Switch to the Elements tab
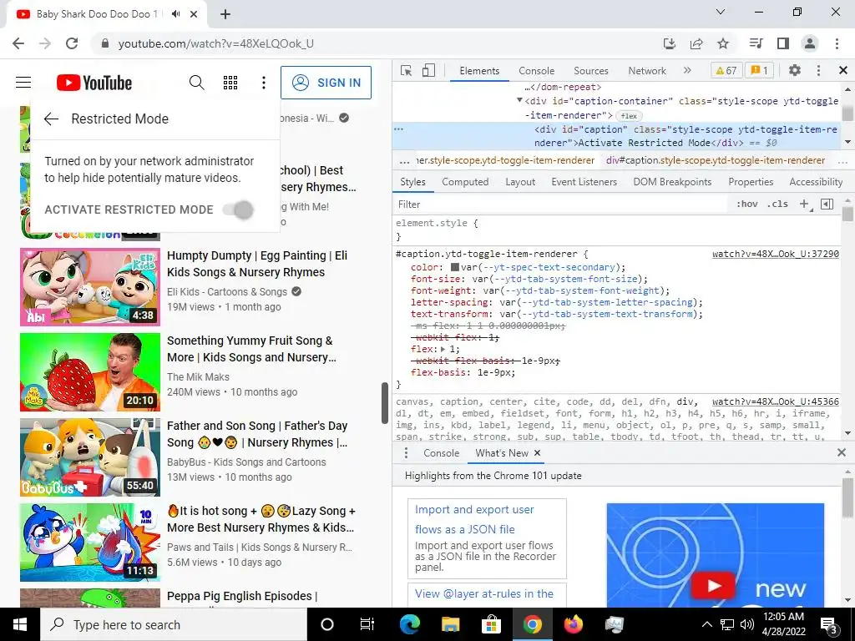Viewport: 855px width, 641px height. click(479, 71)
